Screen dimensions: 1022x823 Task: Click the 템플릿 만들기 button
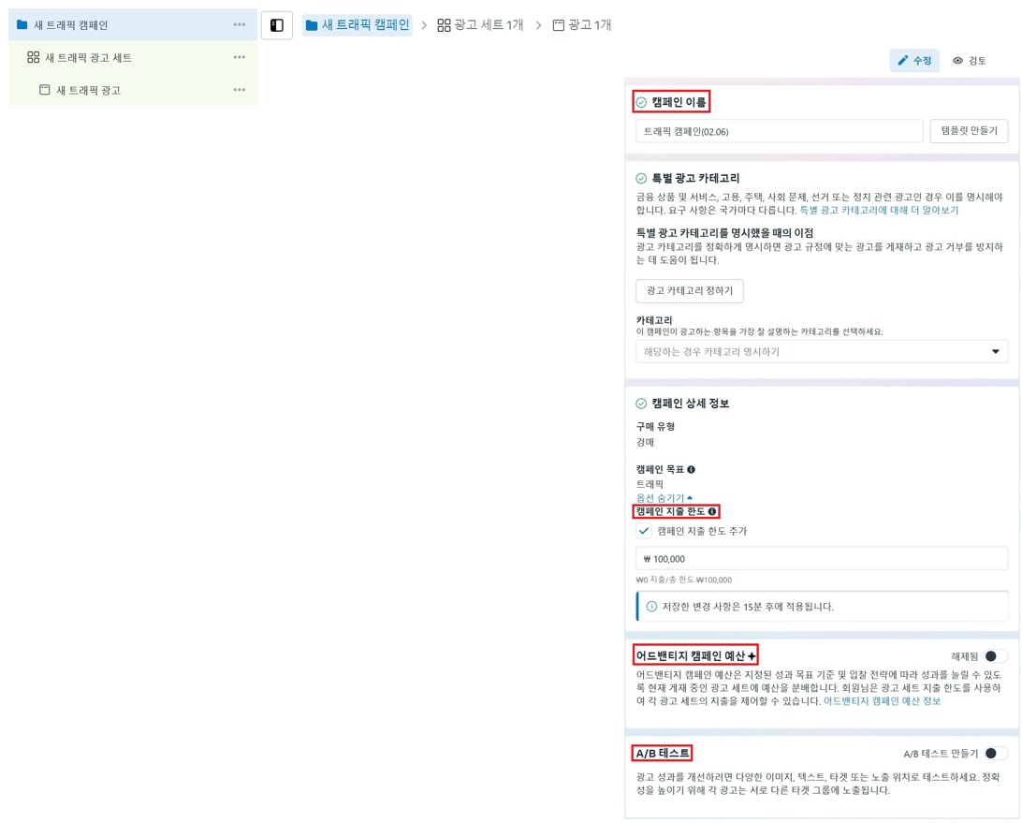coord(970,131)
